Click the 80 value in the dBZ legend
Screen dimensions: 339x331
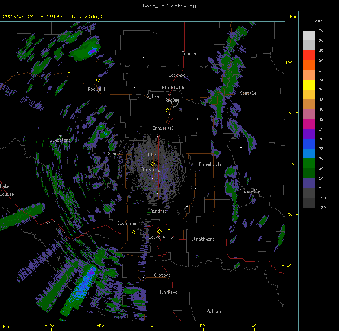tap(321, 31)
